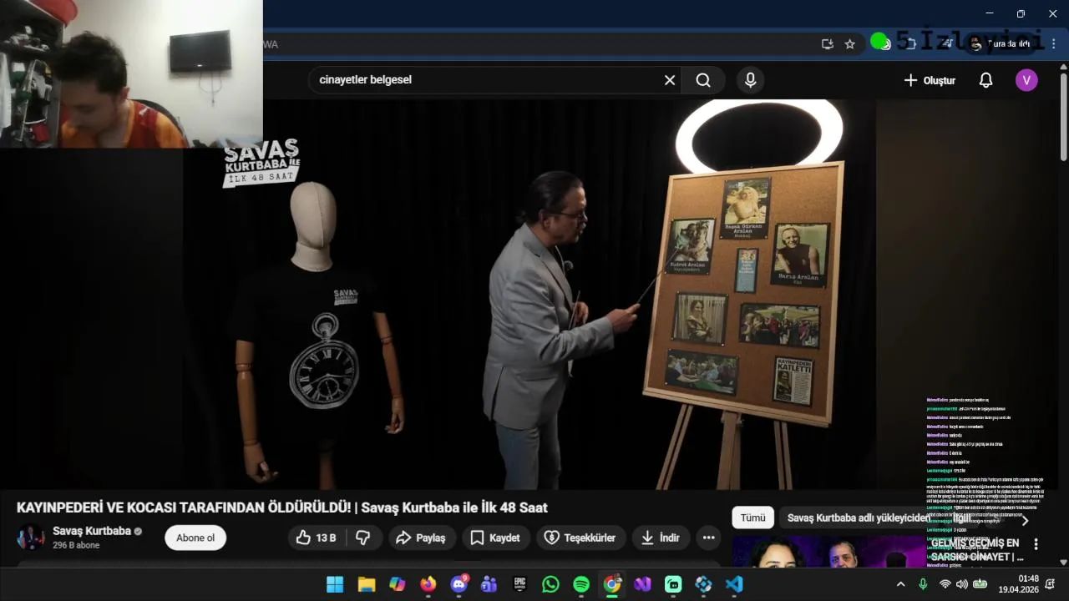The height and width of the screenshot is (601, 1069).
Task: Share the video via Paylaş
Action: (421, 538)
